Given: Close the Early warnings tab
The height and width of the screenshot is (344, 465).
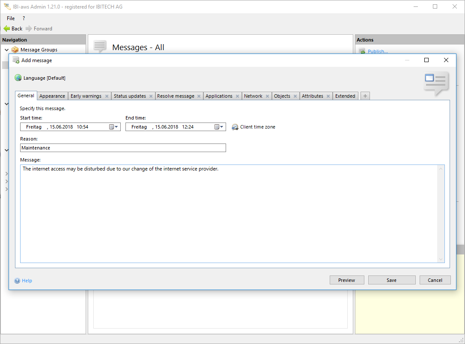Looking at the screenshot, I should click(107, 96).
